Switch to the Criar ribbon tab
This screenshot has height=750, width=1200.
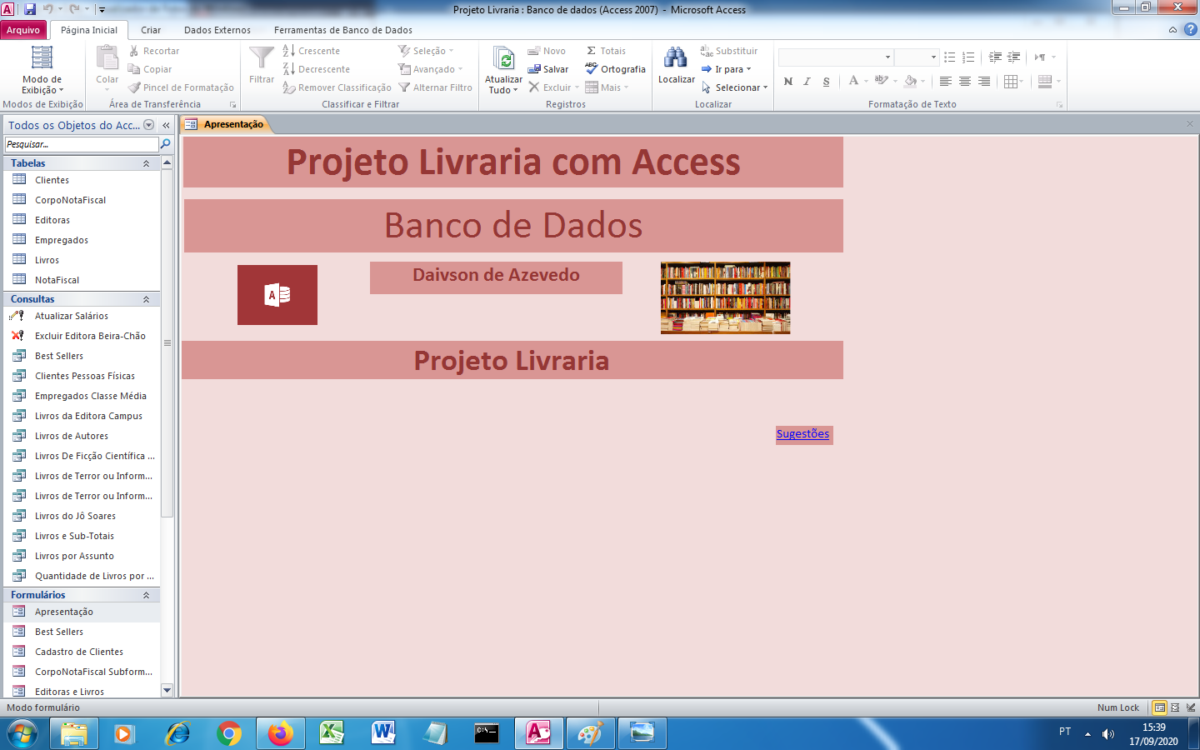(x=152, y=27)
